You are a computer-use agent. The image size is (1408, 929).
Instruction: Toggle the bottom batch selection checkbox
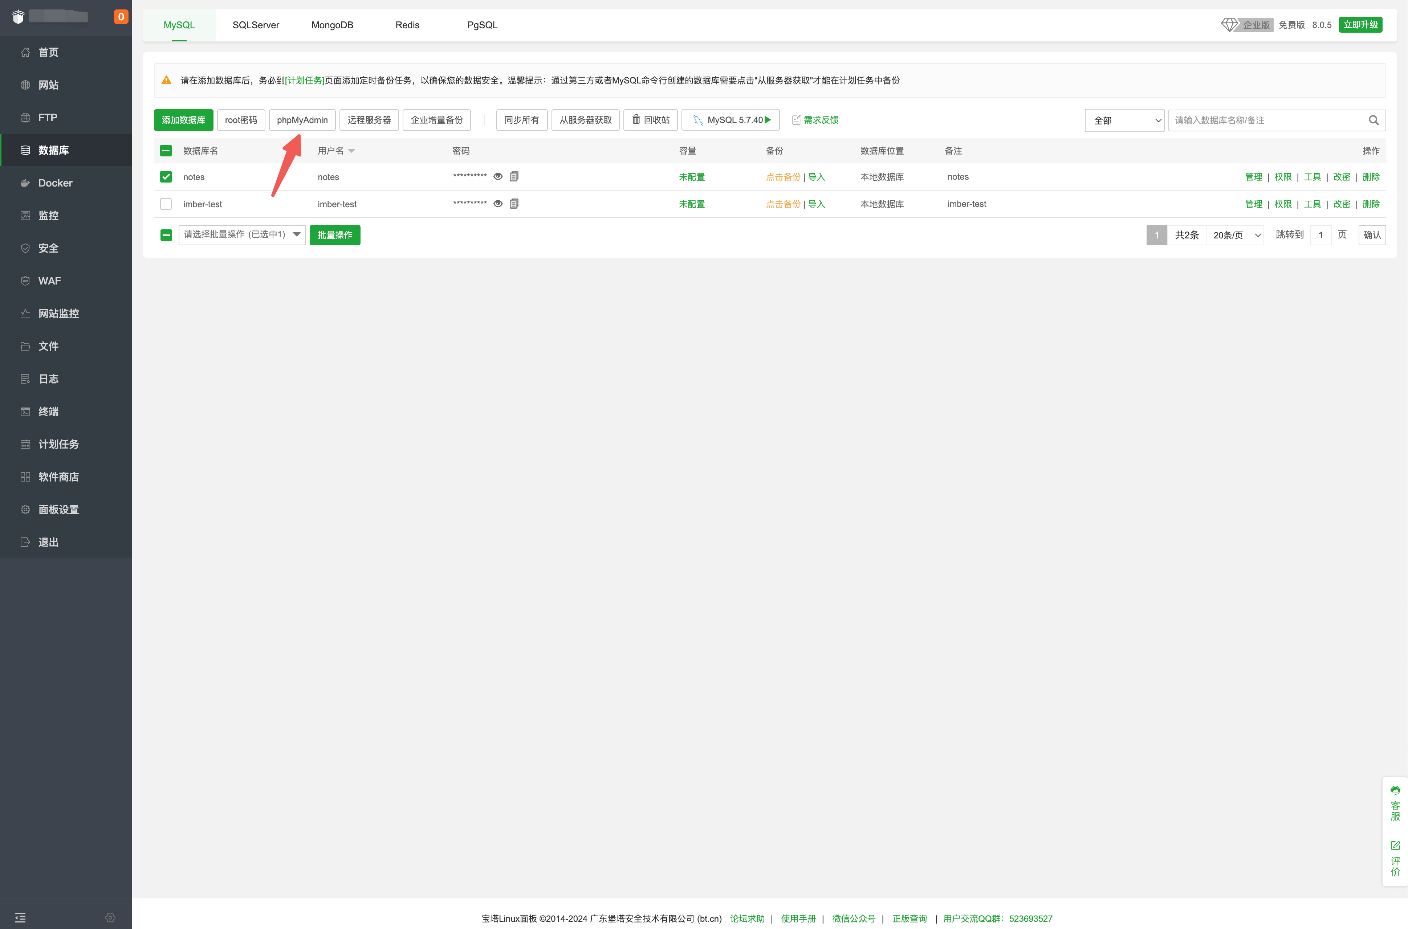166,235
